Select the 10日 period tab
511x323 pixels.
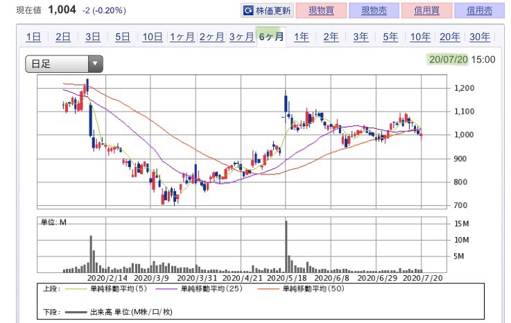(x=153, y=37)
